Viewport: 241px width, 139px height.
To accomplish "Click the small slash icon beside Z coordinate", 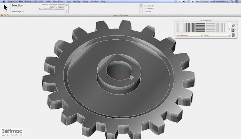I will tap(141, 12).
